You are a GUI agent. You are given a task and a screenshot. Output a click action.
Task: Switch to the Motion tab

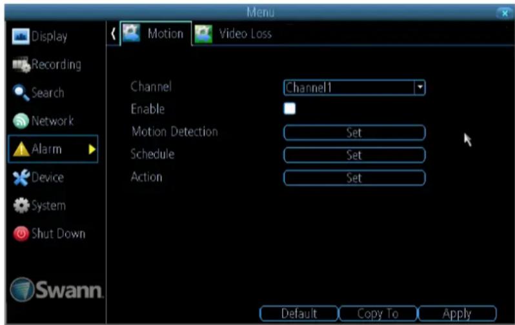156,34
